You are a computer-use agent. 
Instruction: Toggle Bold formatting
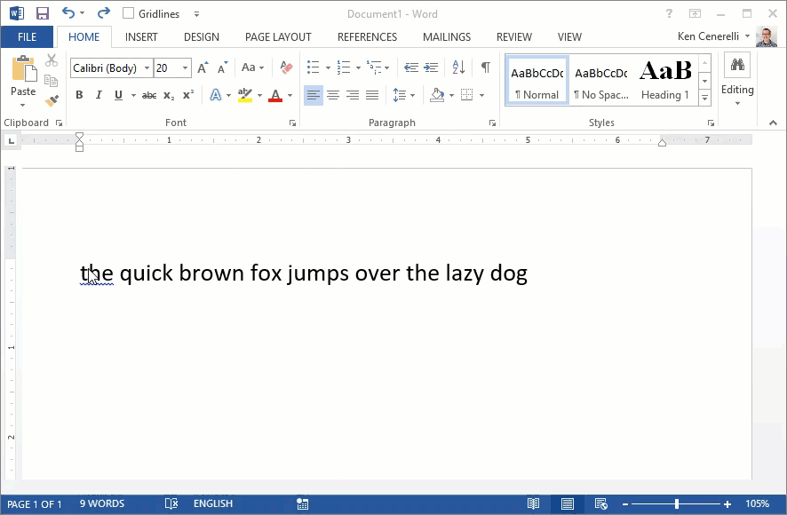[79, 95]
